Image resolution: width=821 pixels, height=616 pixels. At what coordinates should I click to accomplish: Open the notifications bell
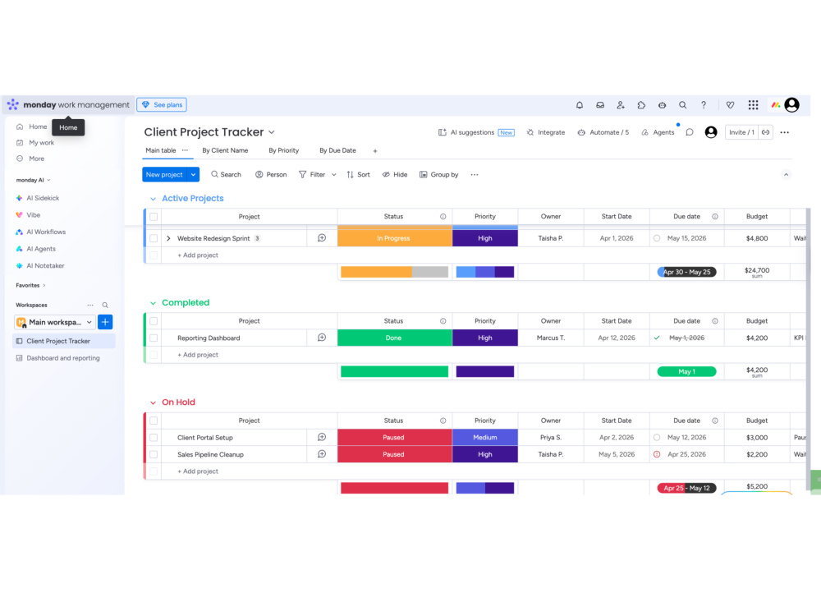tap(579, 105)
